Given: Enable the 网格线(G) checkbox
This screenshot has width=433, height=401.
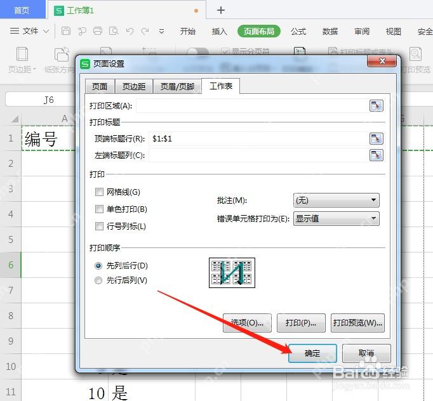Looking at the screenshot, I should pos(99,192).
